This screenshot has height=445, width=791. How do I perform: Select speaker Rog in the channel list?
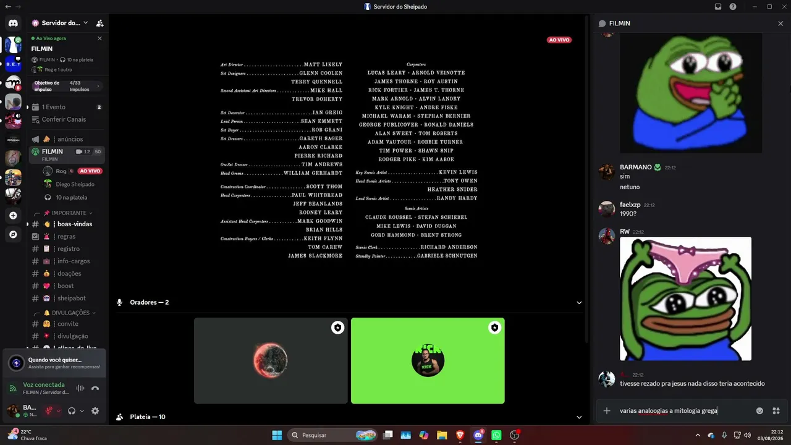point(72,171)
